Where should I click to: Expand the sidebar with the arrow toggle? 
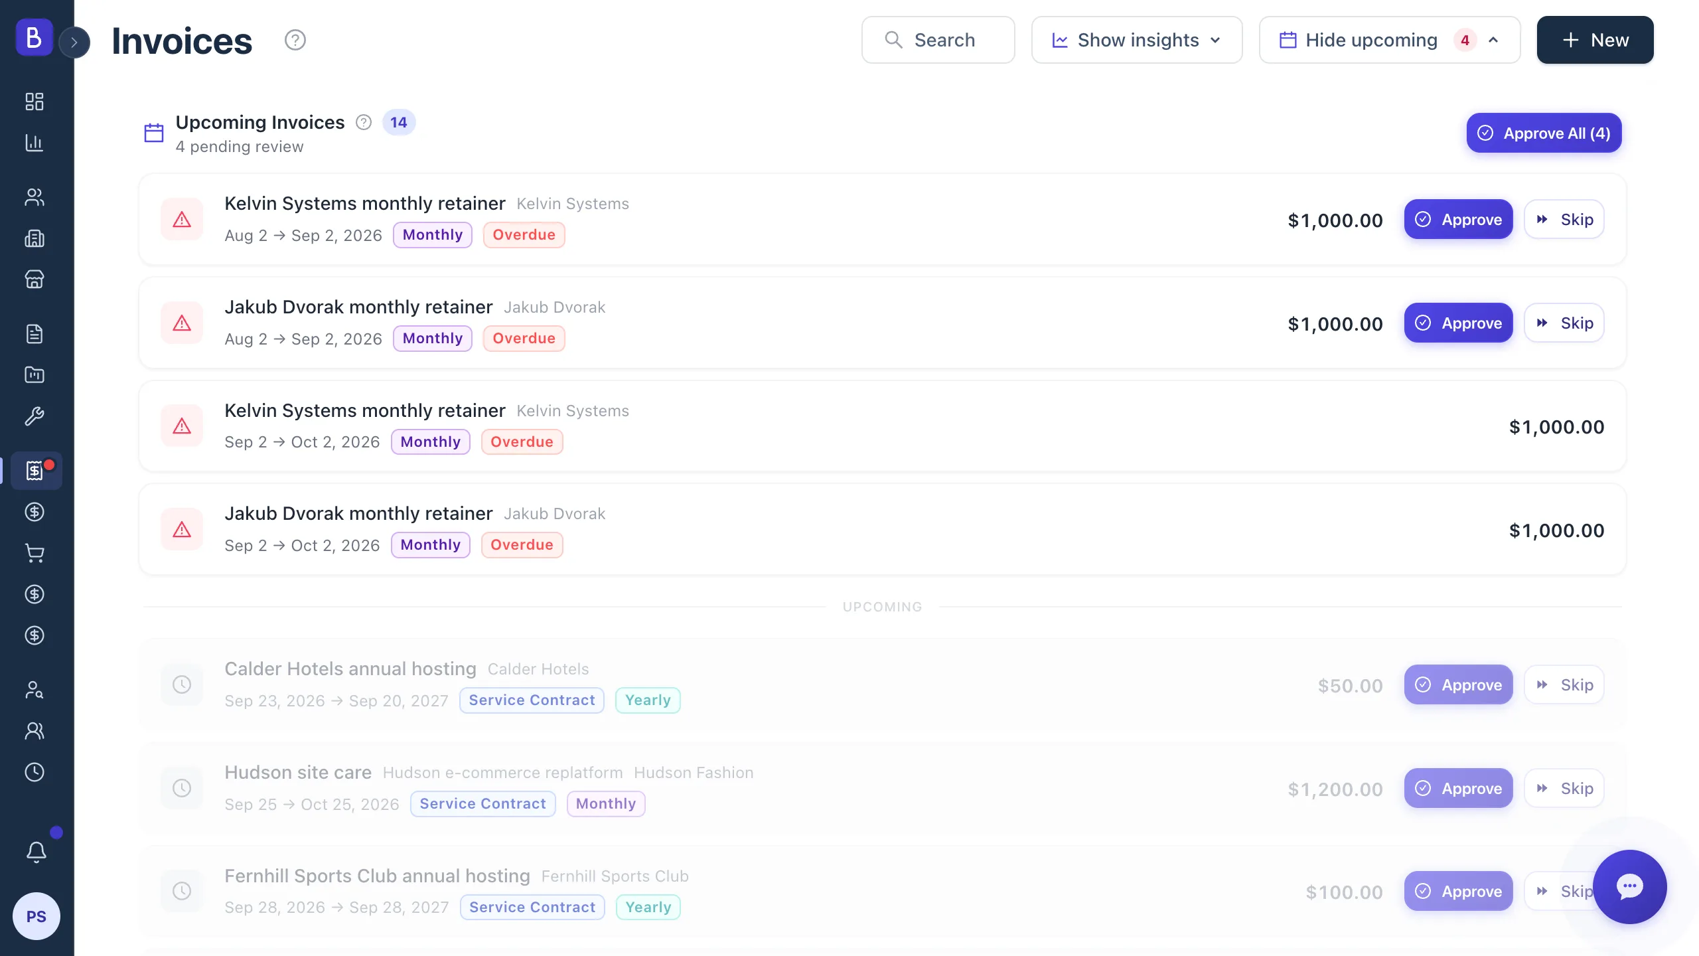click(74, 42)
